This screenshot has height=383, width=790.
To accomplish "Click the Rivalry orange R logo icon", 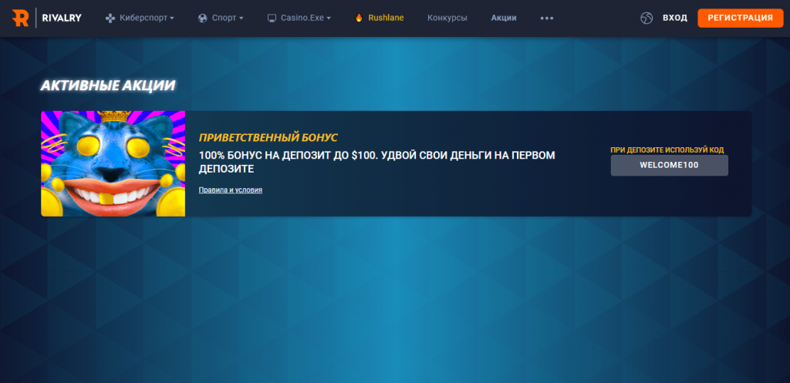I will 21,18.
